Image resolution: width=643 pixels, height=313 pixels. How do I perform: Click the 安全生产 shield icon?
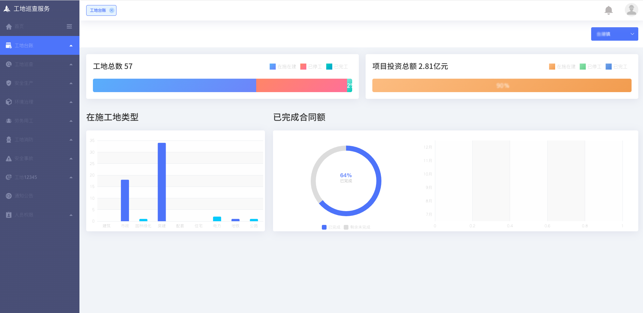pos(9,83)
